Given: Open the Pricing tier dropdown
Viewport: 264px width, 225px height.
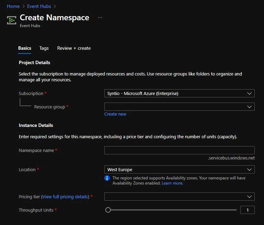Looking at the screenshot, I should click(180, 197).
